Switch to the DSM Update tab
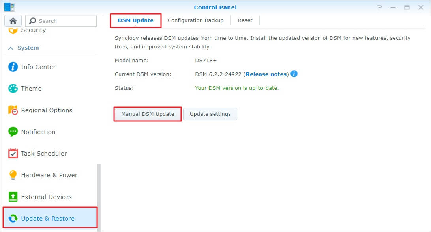Image resolution: width=431 pixels, height=232 pixels. [x=135, y=20]
